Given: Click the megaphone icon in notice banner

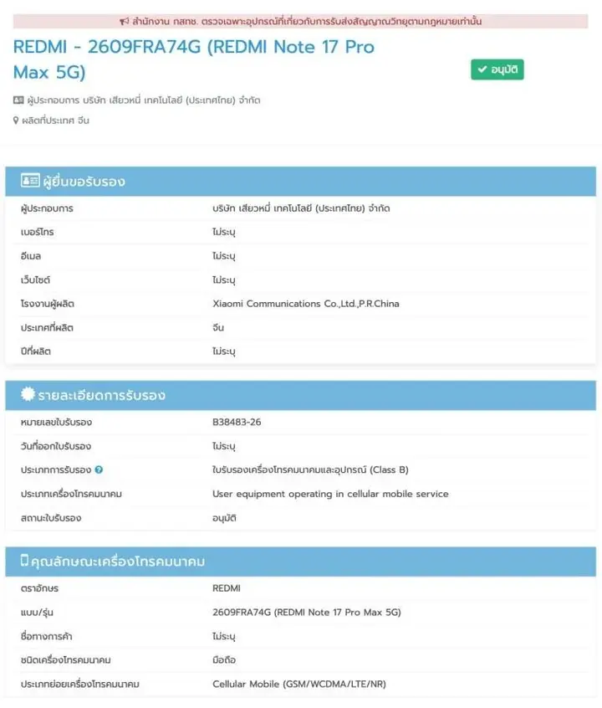Looking at the screenshot, I should pos(124,21).
